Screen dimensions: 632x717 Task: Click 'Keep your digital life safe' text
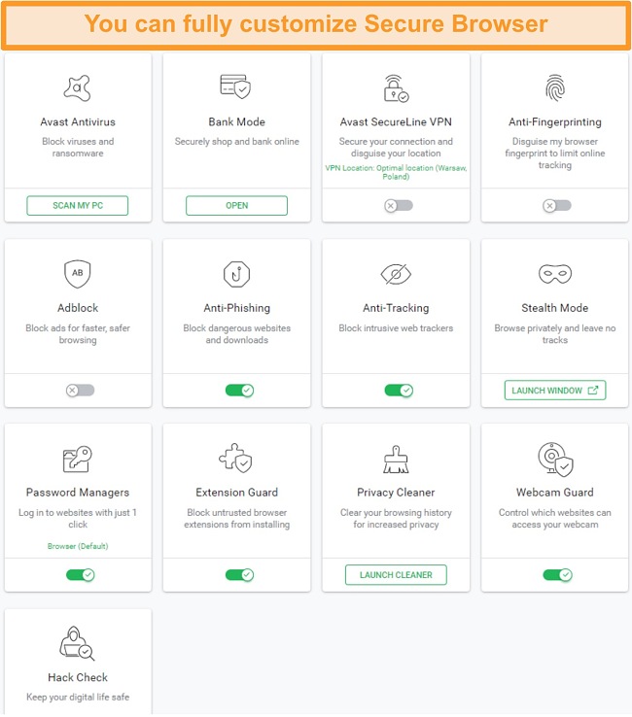tap(78, 698)
